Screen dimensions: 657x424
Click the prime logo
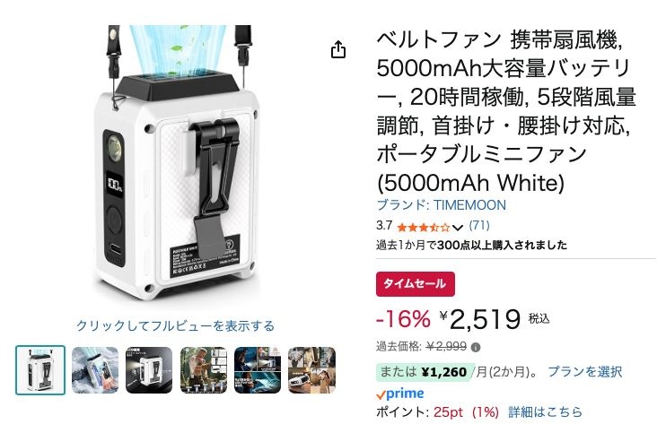pyautogui.click(x=400, y=394)
